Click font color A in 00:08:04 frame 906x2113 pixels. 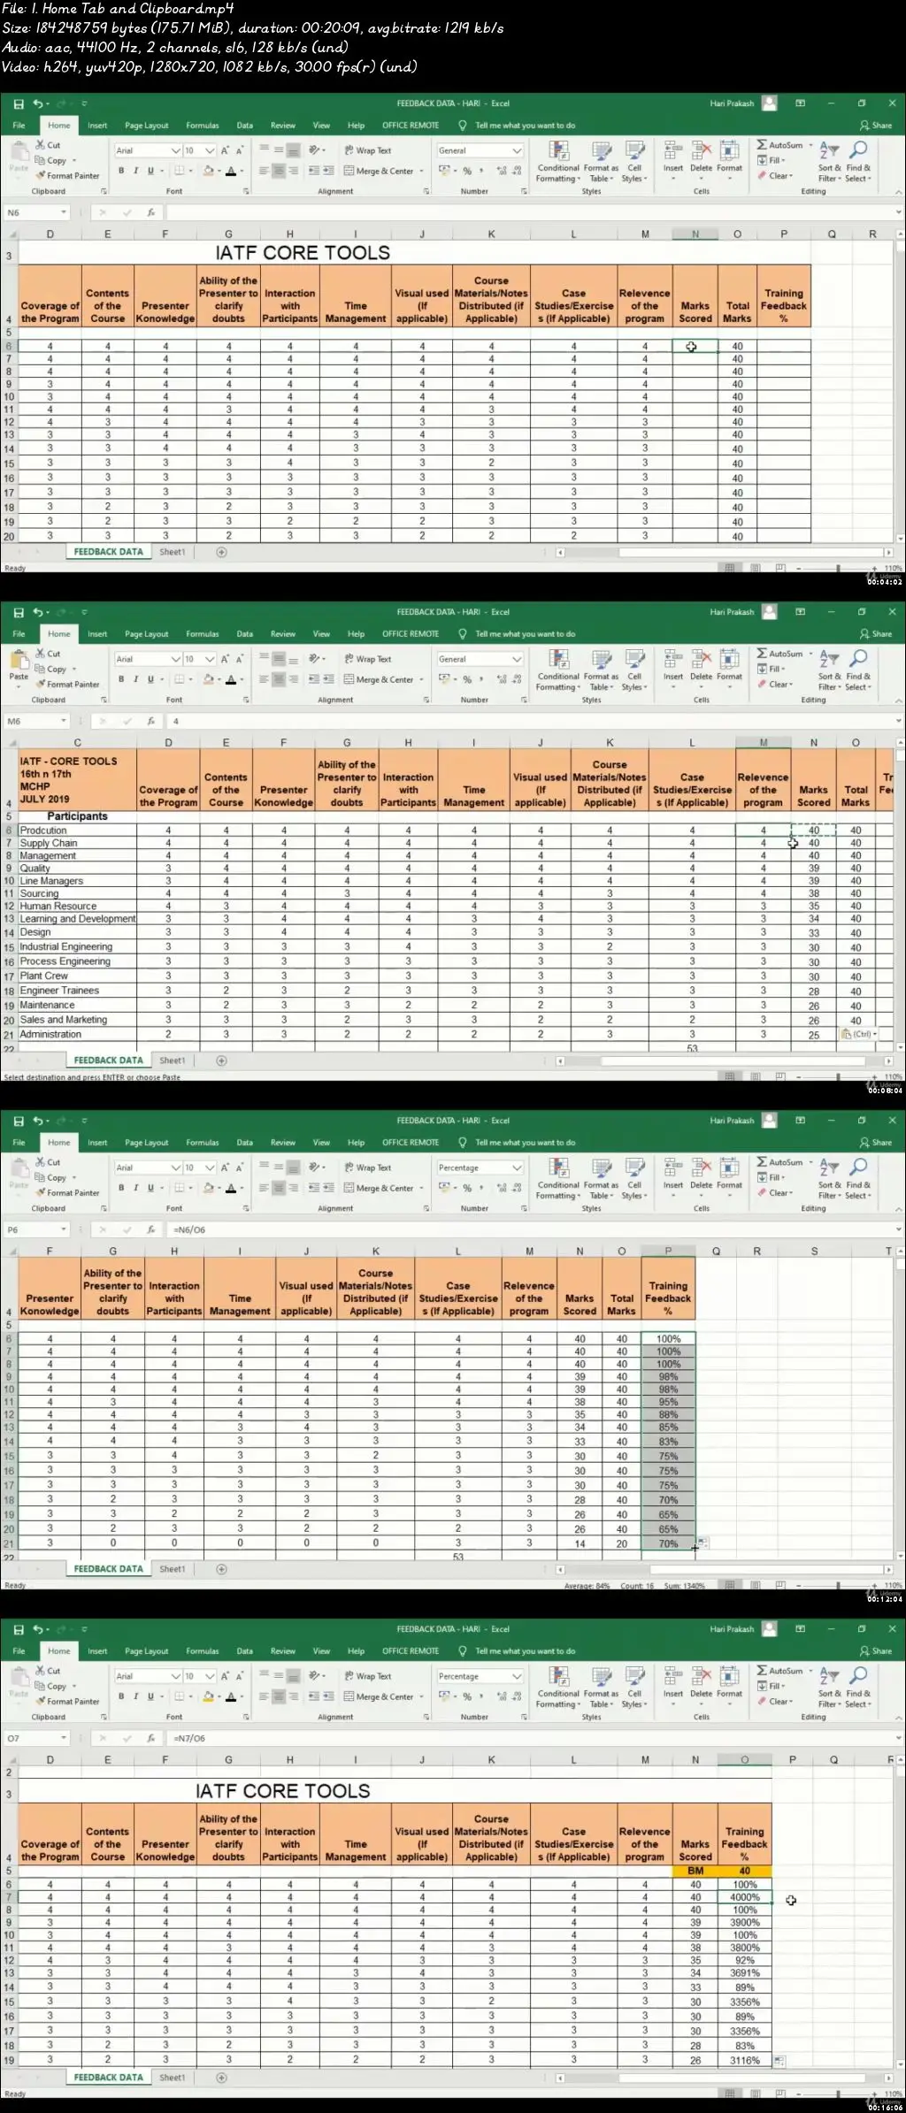(x=231, y=679)
